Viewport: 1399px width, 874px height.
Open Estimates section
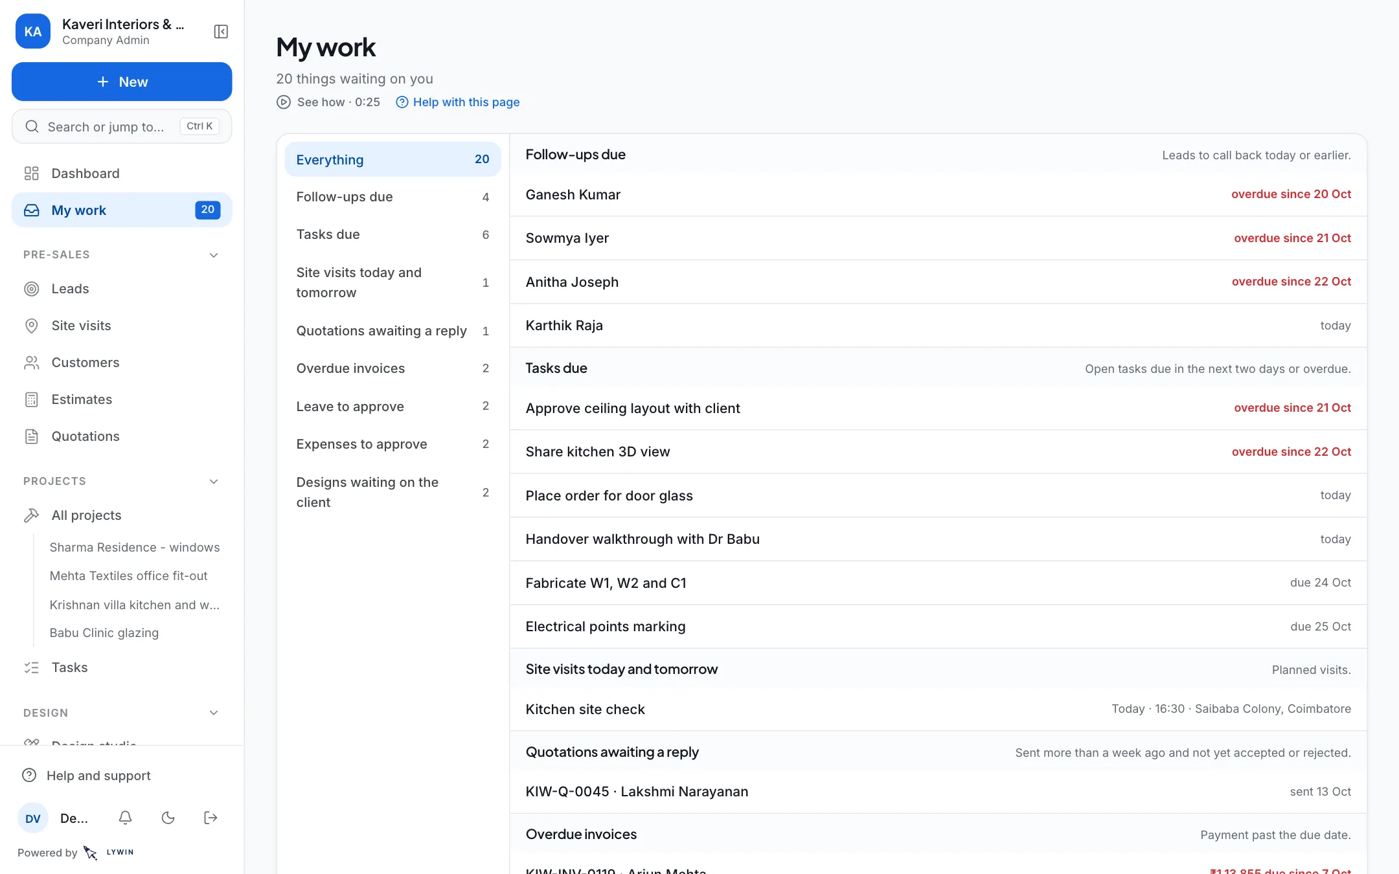(122, 399)
